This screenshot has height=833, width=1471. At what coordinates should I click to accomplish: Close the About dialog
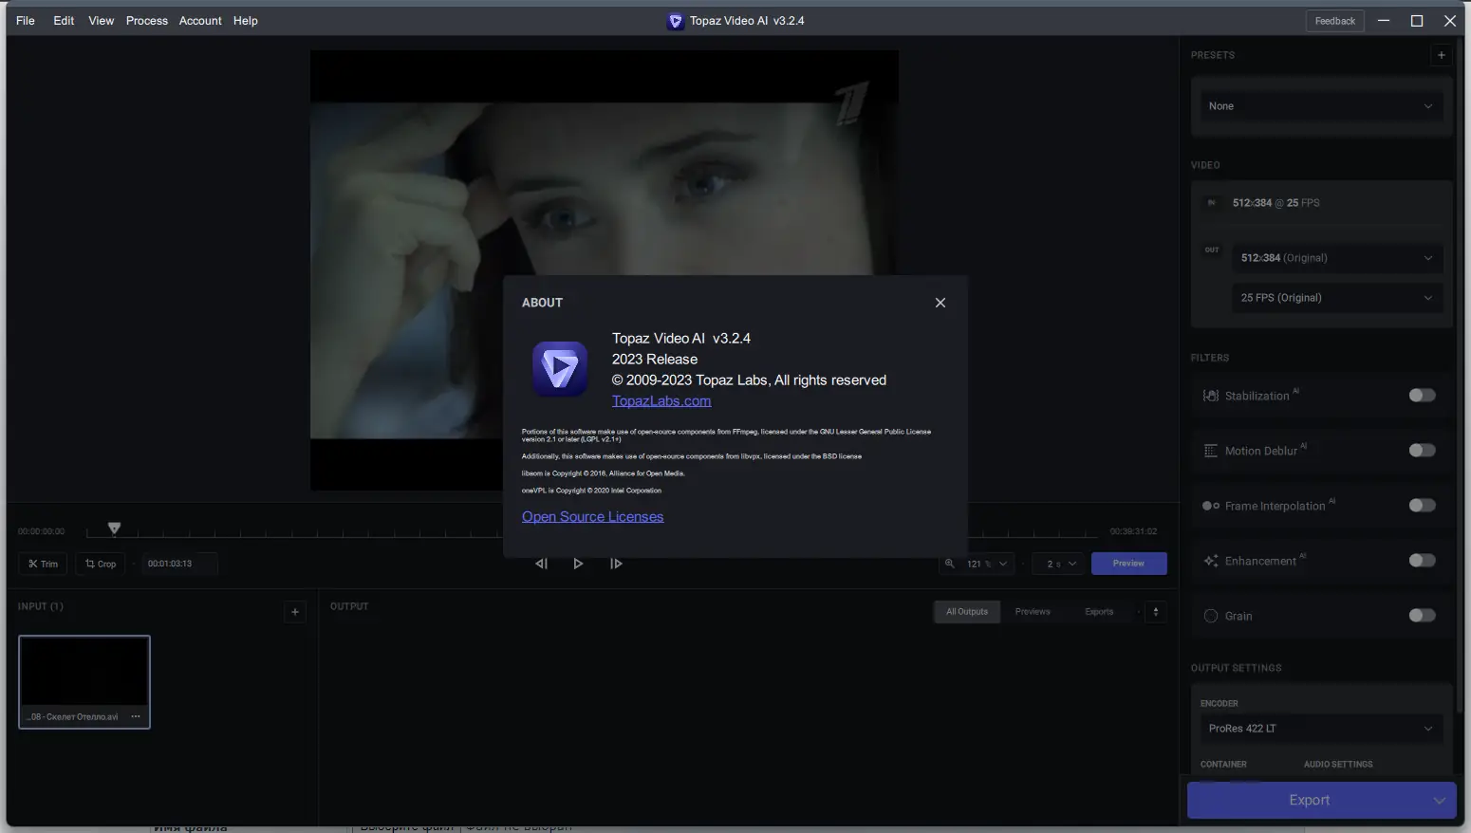tap(940, 303)
